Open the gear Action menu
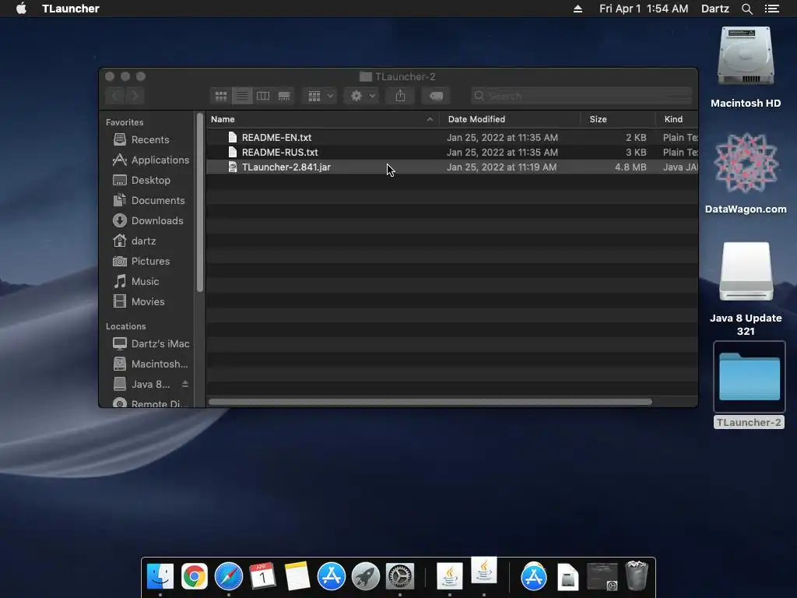Screen dimensions: 797x598 coord(363,96)
